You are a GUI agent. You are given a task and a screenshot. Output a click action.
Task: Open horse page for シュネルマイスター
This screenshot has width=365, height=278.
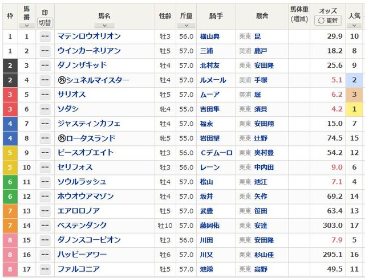click(94, 80)
